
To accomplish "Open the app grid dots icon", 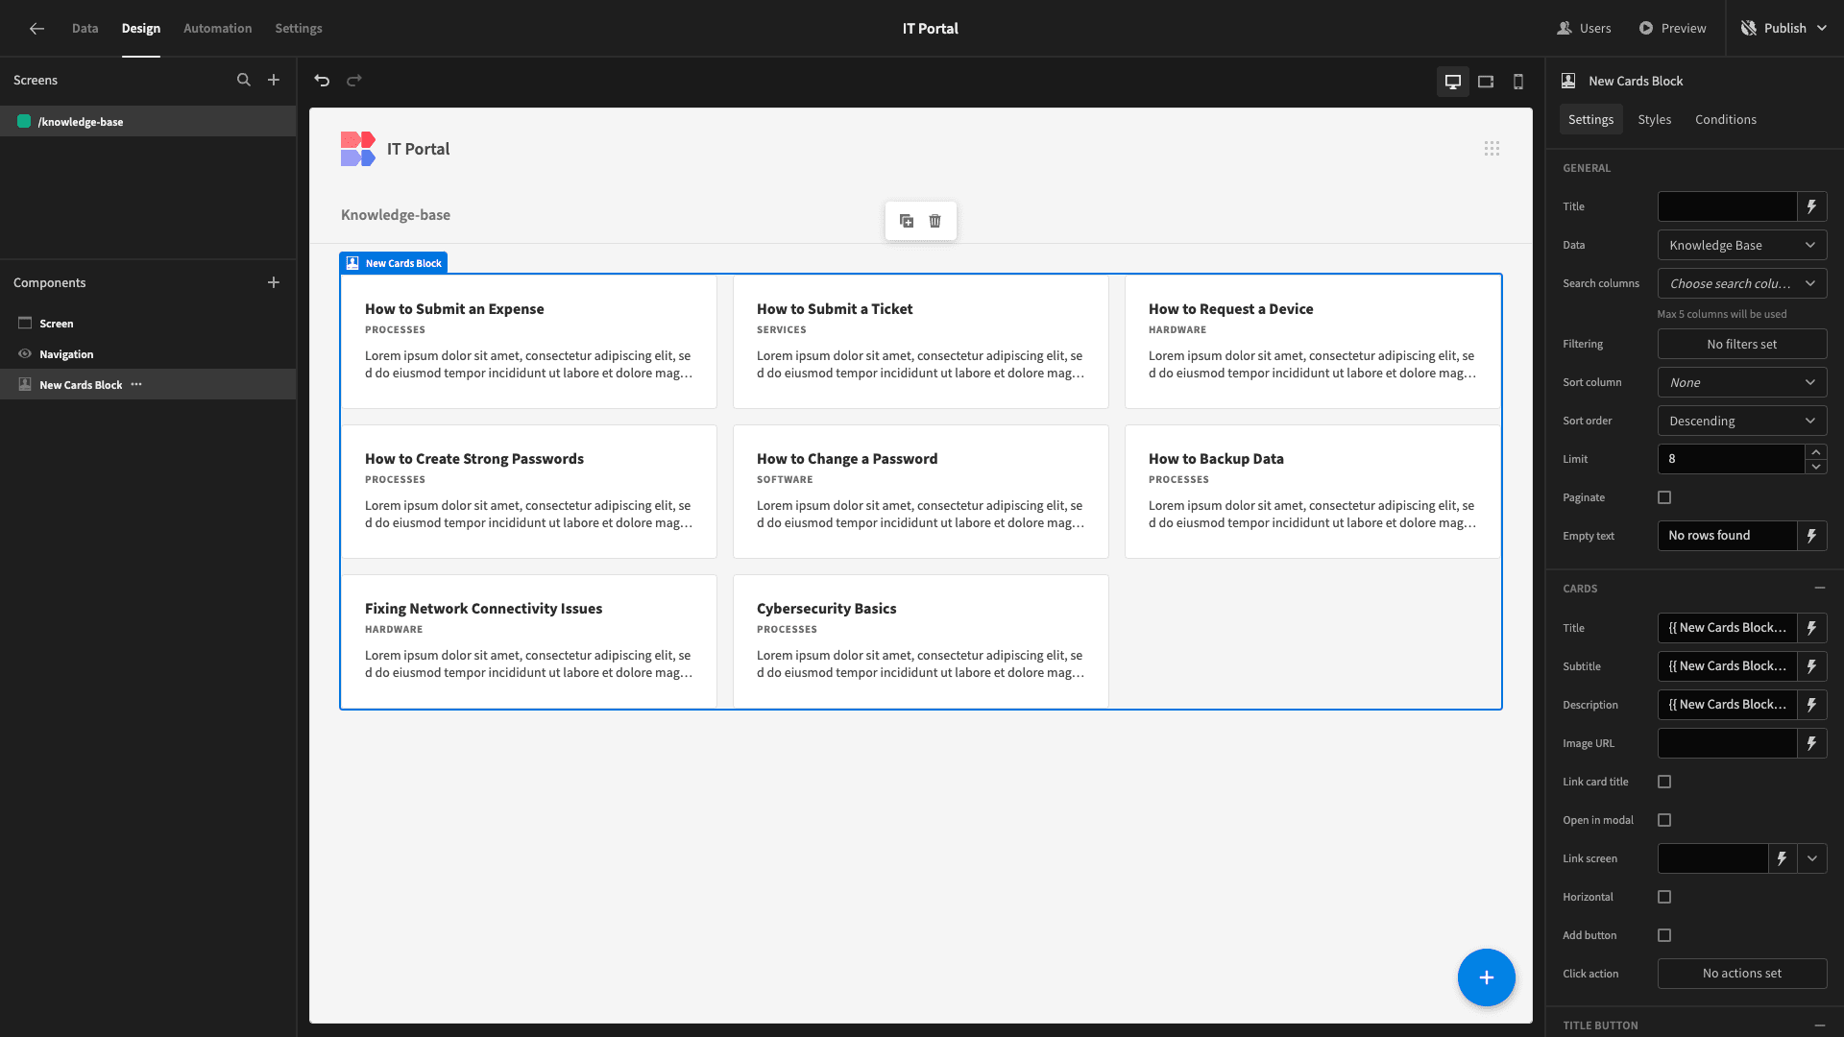I will tap(1492, 149).
